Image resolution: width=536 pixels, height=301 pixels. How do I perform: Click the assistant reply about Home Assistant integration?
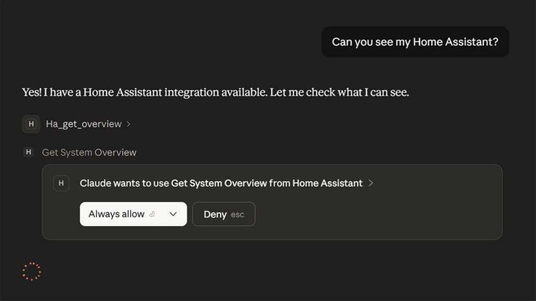coord(215,92)
